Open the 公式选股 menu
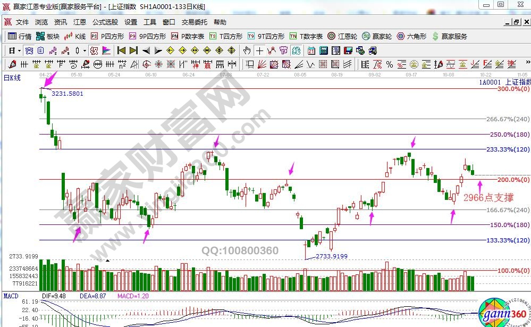 tap(105, 22)
